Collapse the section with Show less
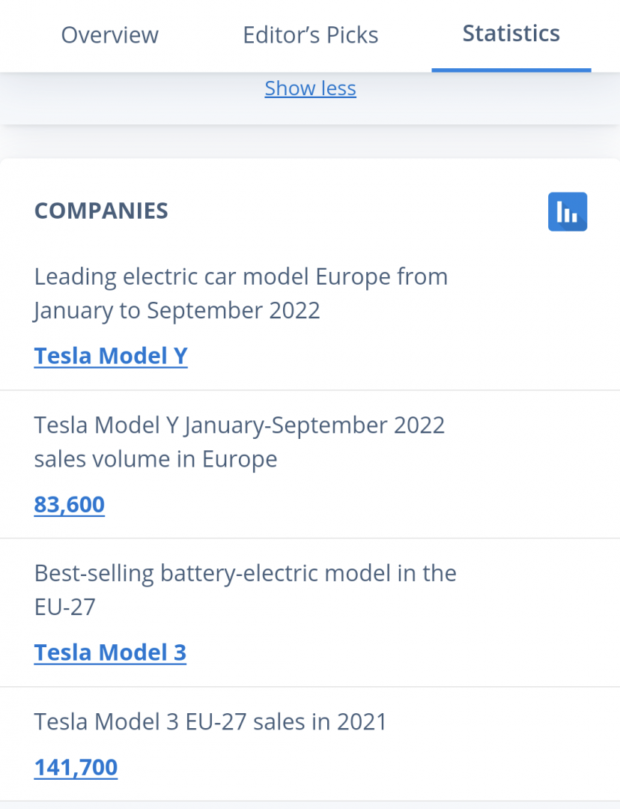 [x=310, y=88]
